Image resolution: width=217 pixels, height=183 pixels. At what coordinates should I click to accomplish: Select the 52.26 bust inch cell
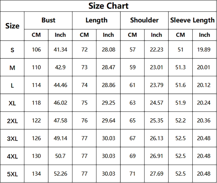[x=60, y=173]
